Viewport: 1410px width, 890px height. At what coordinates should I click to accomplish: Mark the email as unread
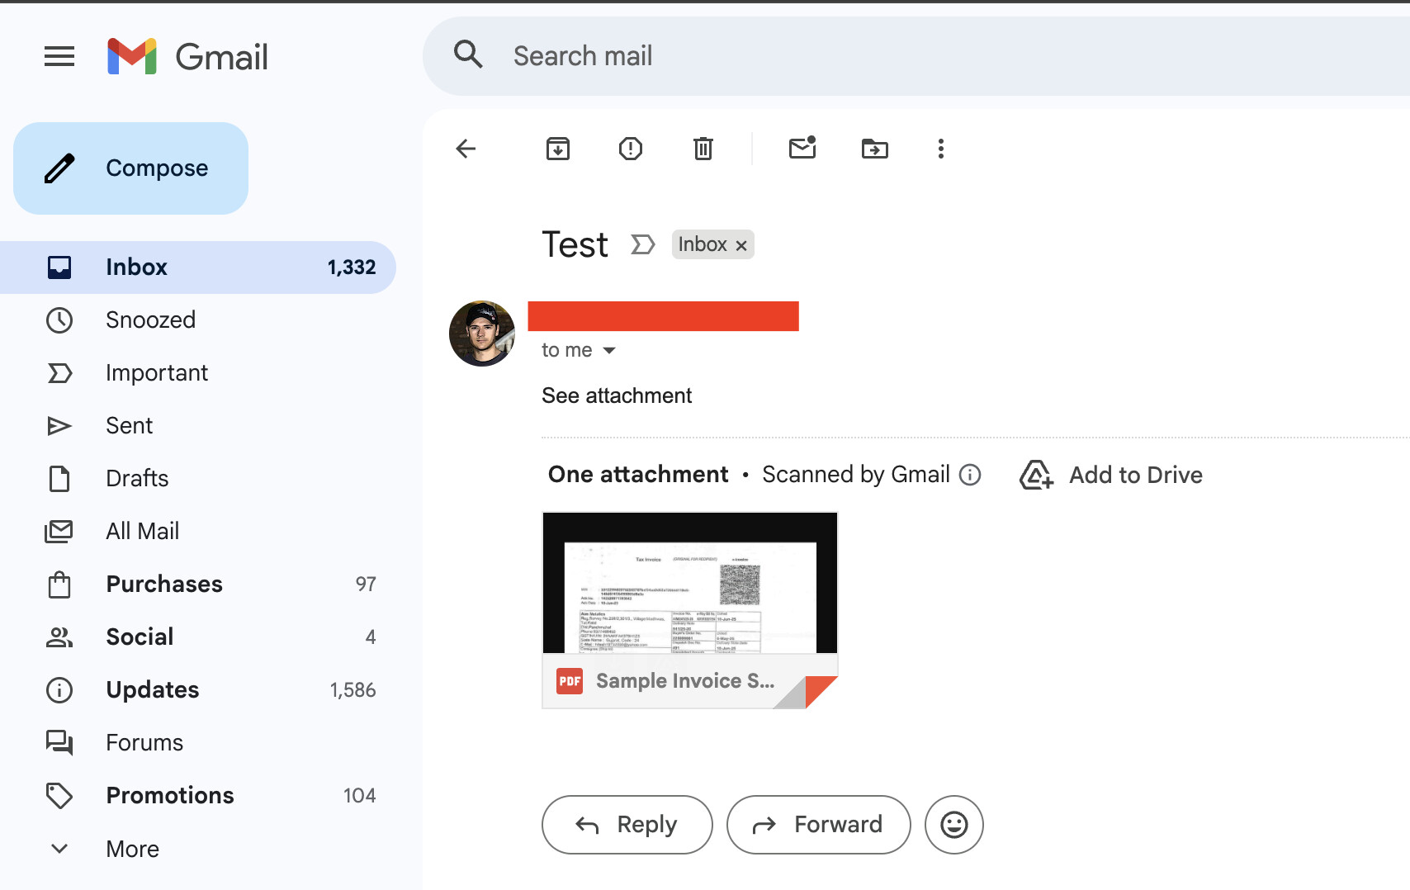point(802,149)
